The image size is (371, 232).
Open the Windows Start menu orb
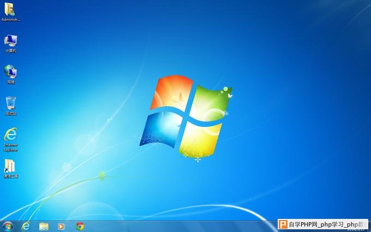tap(8, 227)
